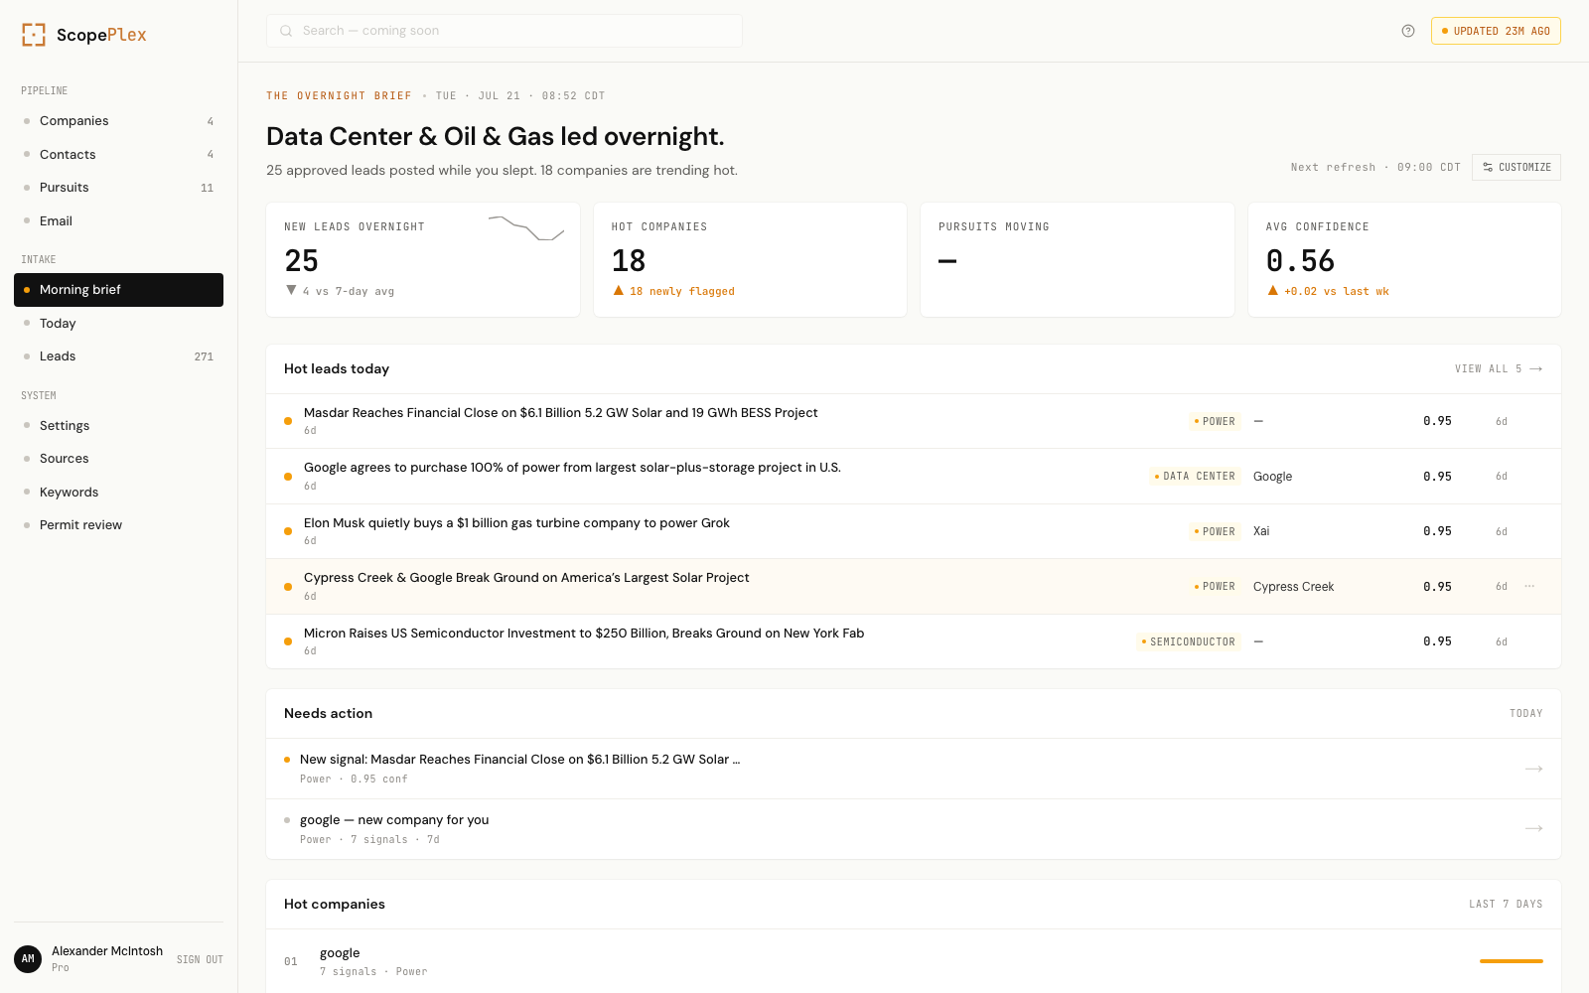Click the Avg Confidence value 0.56

pos(1300,261)
